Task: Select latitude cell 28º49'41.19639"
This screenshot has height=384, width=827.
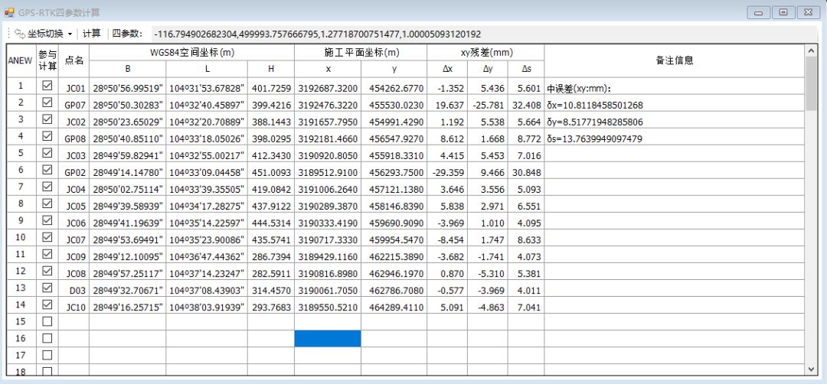Action: click(128, 223)
